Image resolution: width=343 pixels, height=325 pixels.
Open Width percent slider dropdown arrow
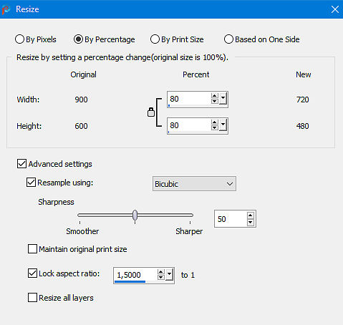point(223,99)
